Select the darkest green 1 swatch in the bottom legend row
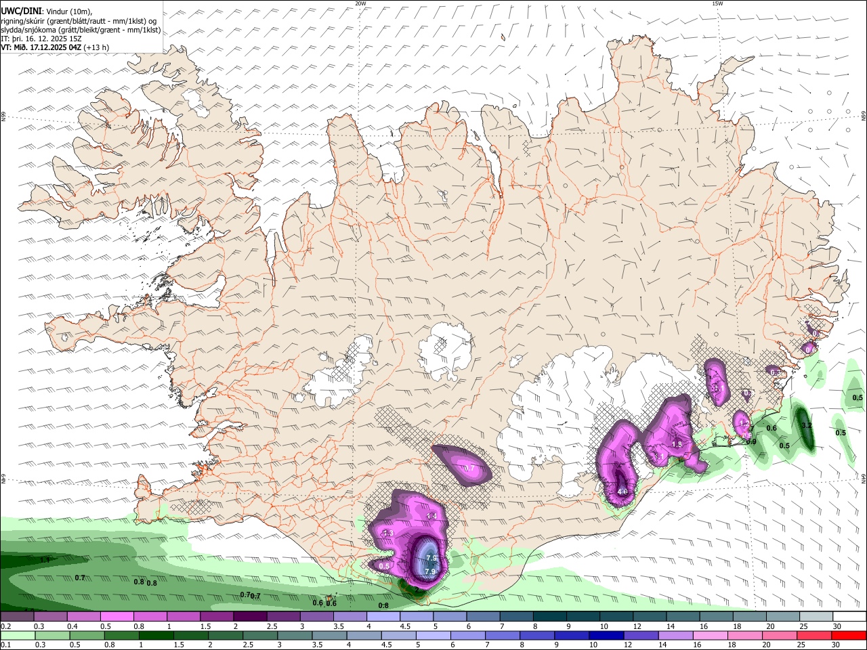Screen dimensions: 867x650 156,635
